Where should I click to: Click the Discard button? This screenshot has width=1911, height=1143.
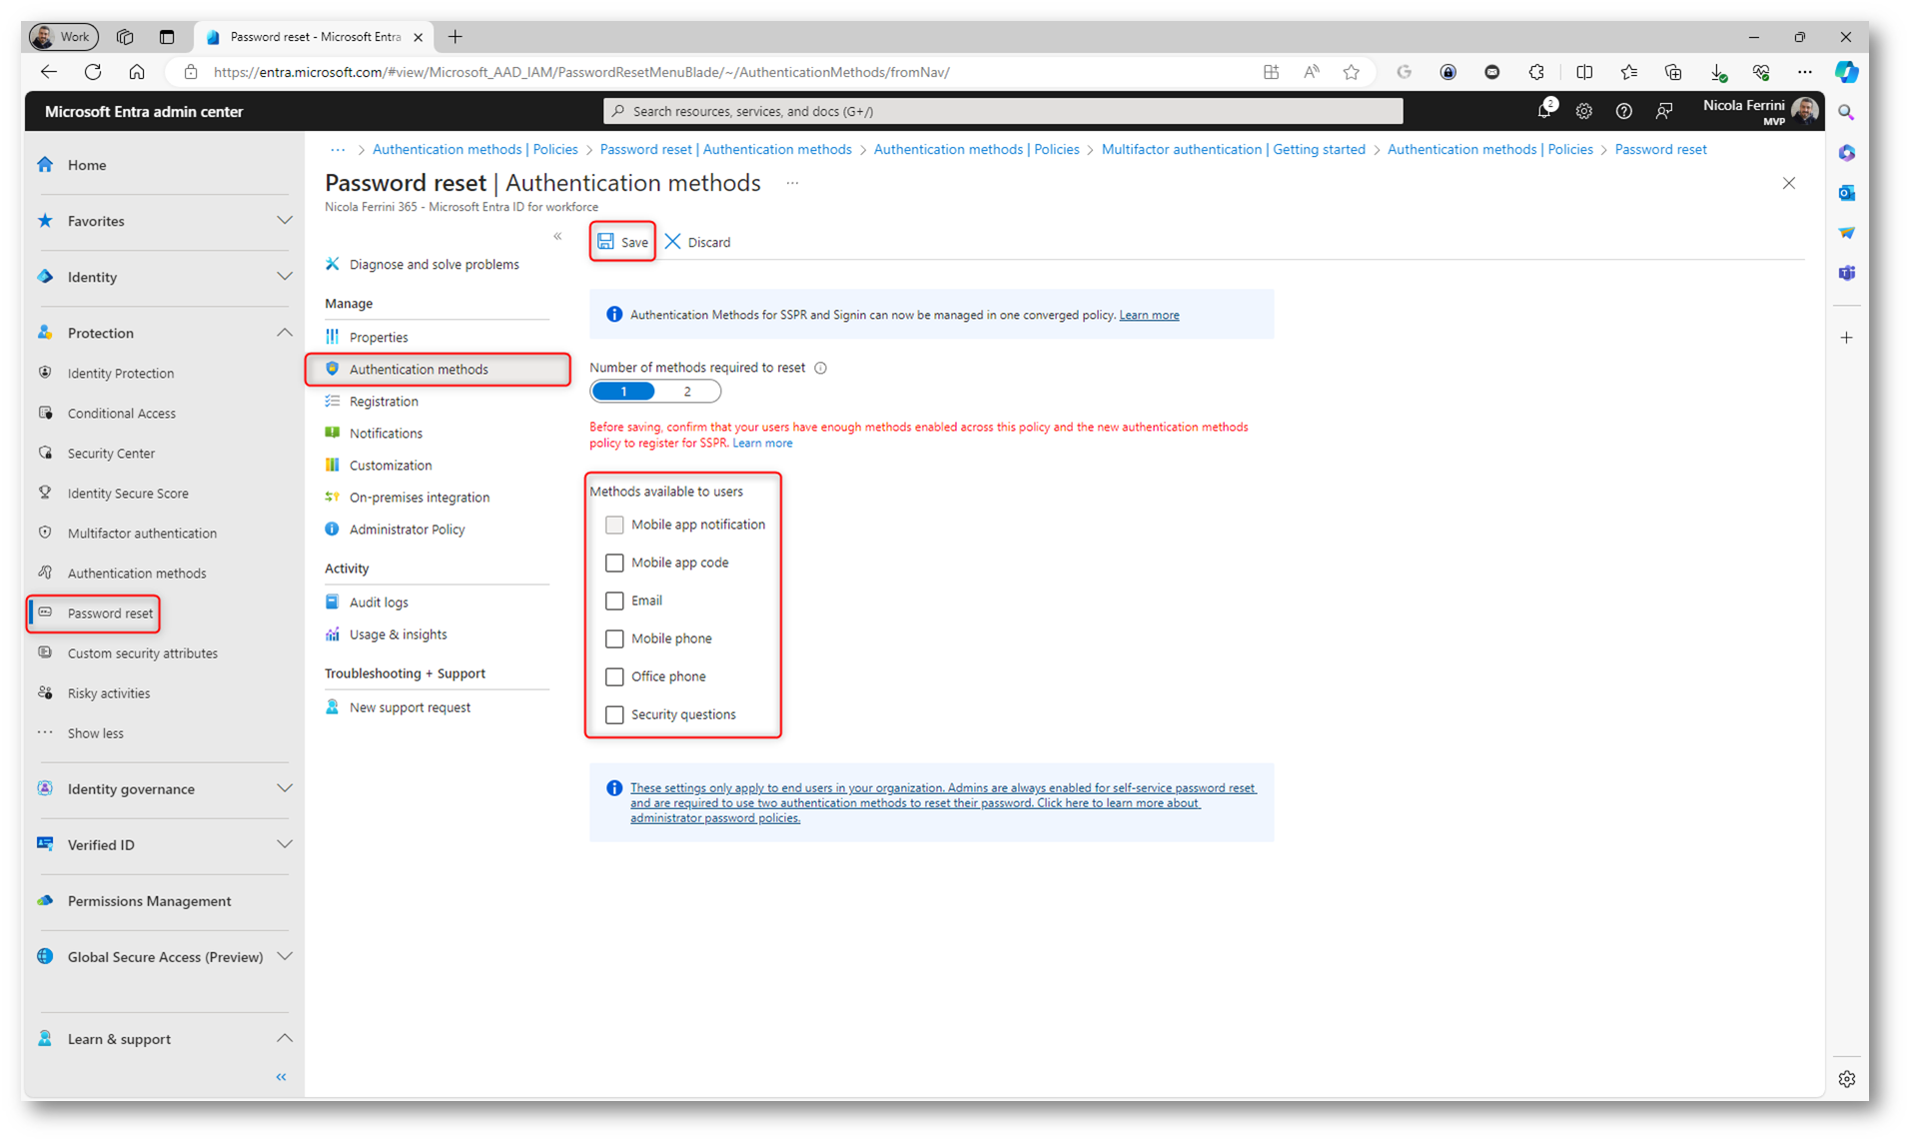click(697, 242)
